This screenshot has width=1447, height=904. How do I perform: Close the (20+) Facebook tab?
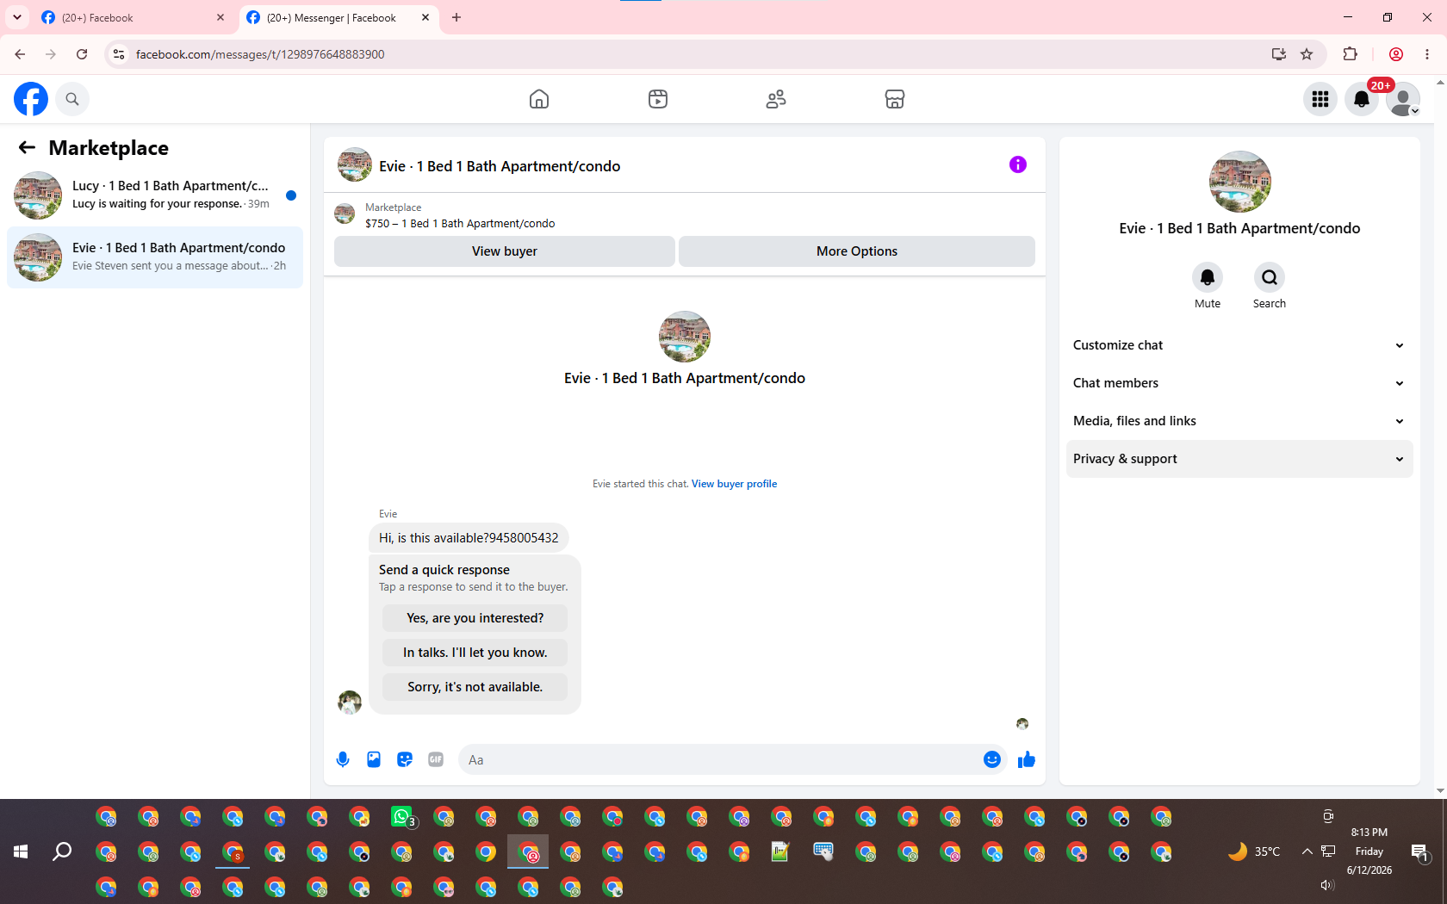pos(220,17)
